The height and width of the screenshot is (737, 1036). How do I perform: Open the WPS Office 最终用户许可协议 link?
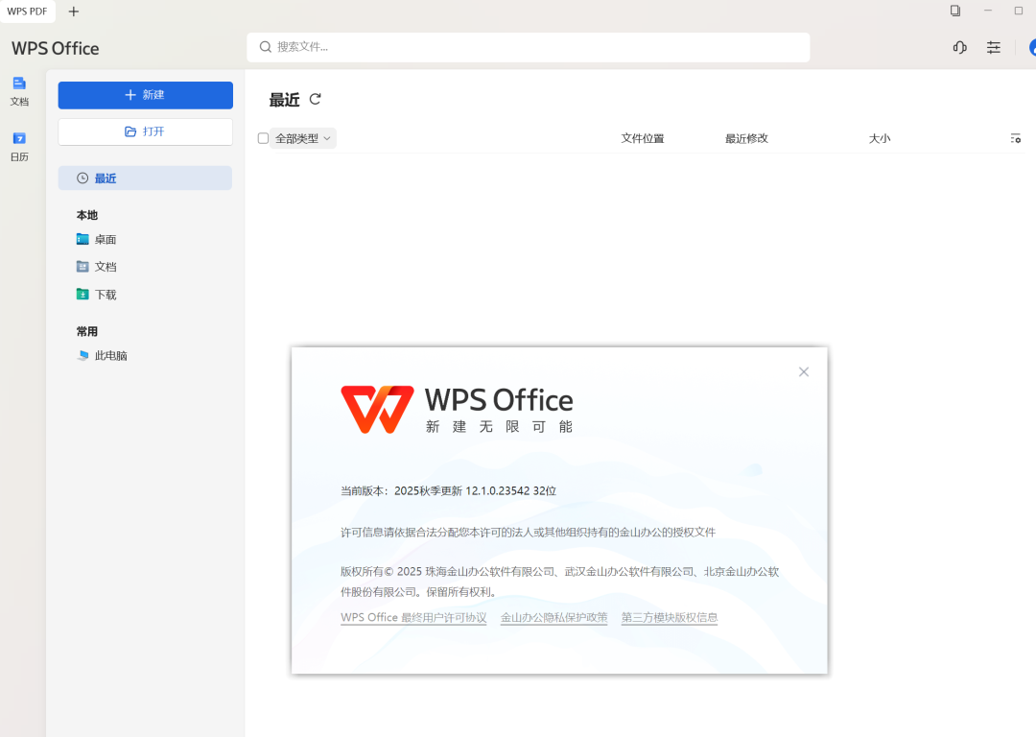click(x=413, y=617)
